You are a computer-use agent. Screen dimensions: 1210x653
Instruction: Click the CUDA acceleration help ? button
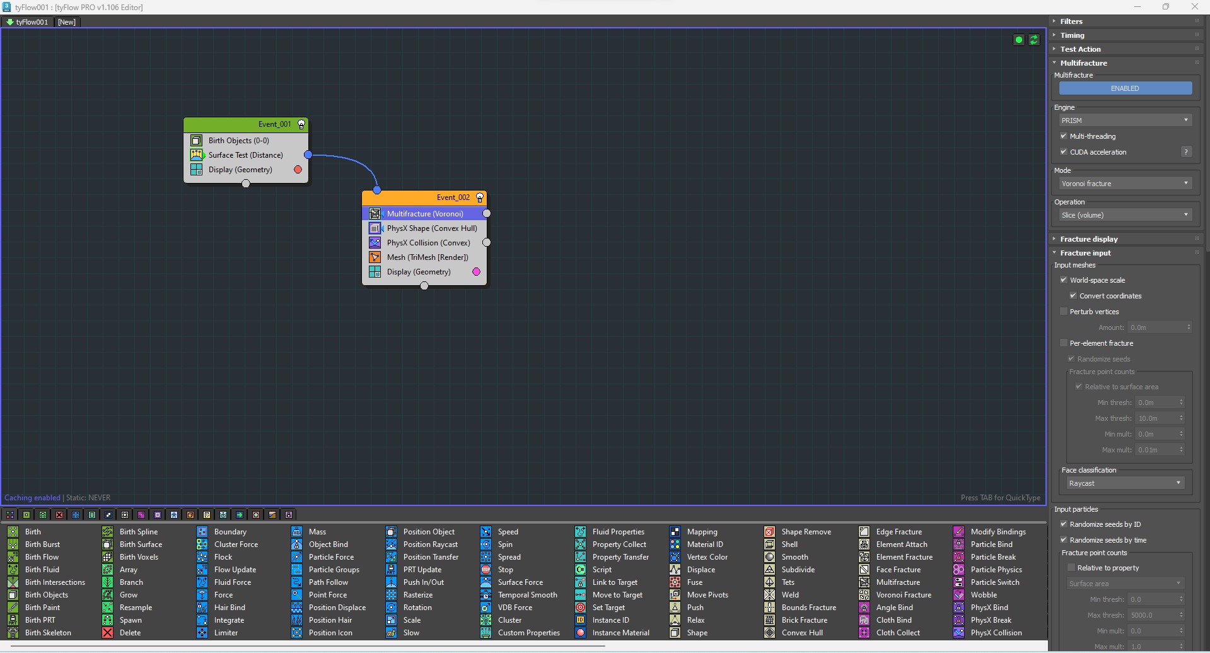point(1186,152)
